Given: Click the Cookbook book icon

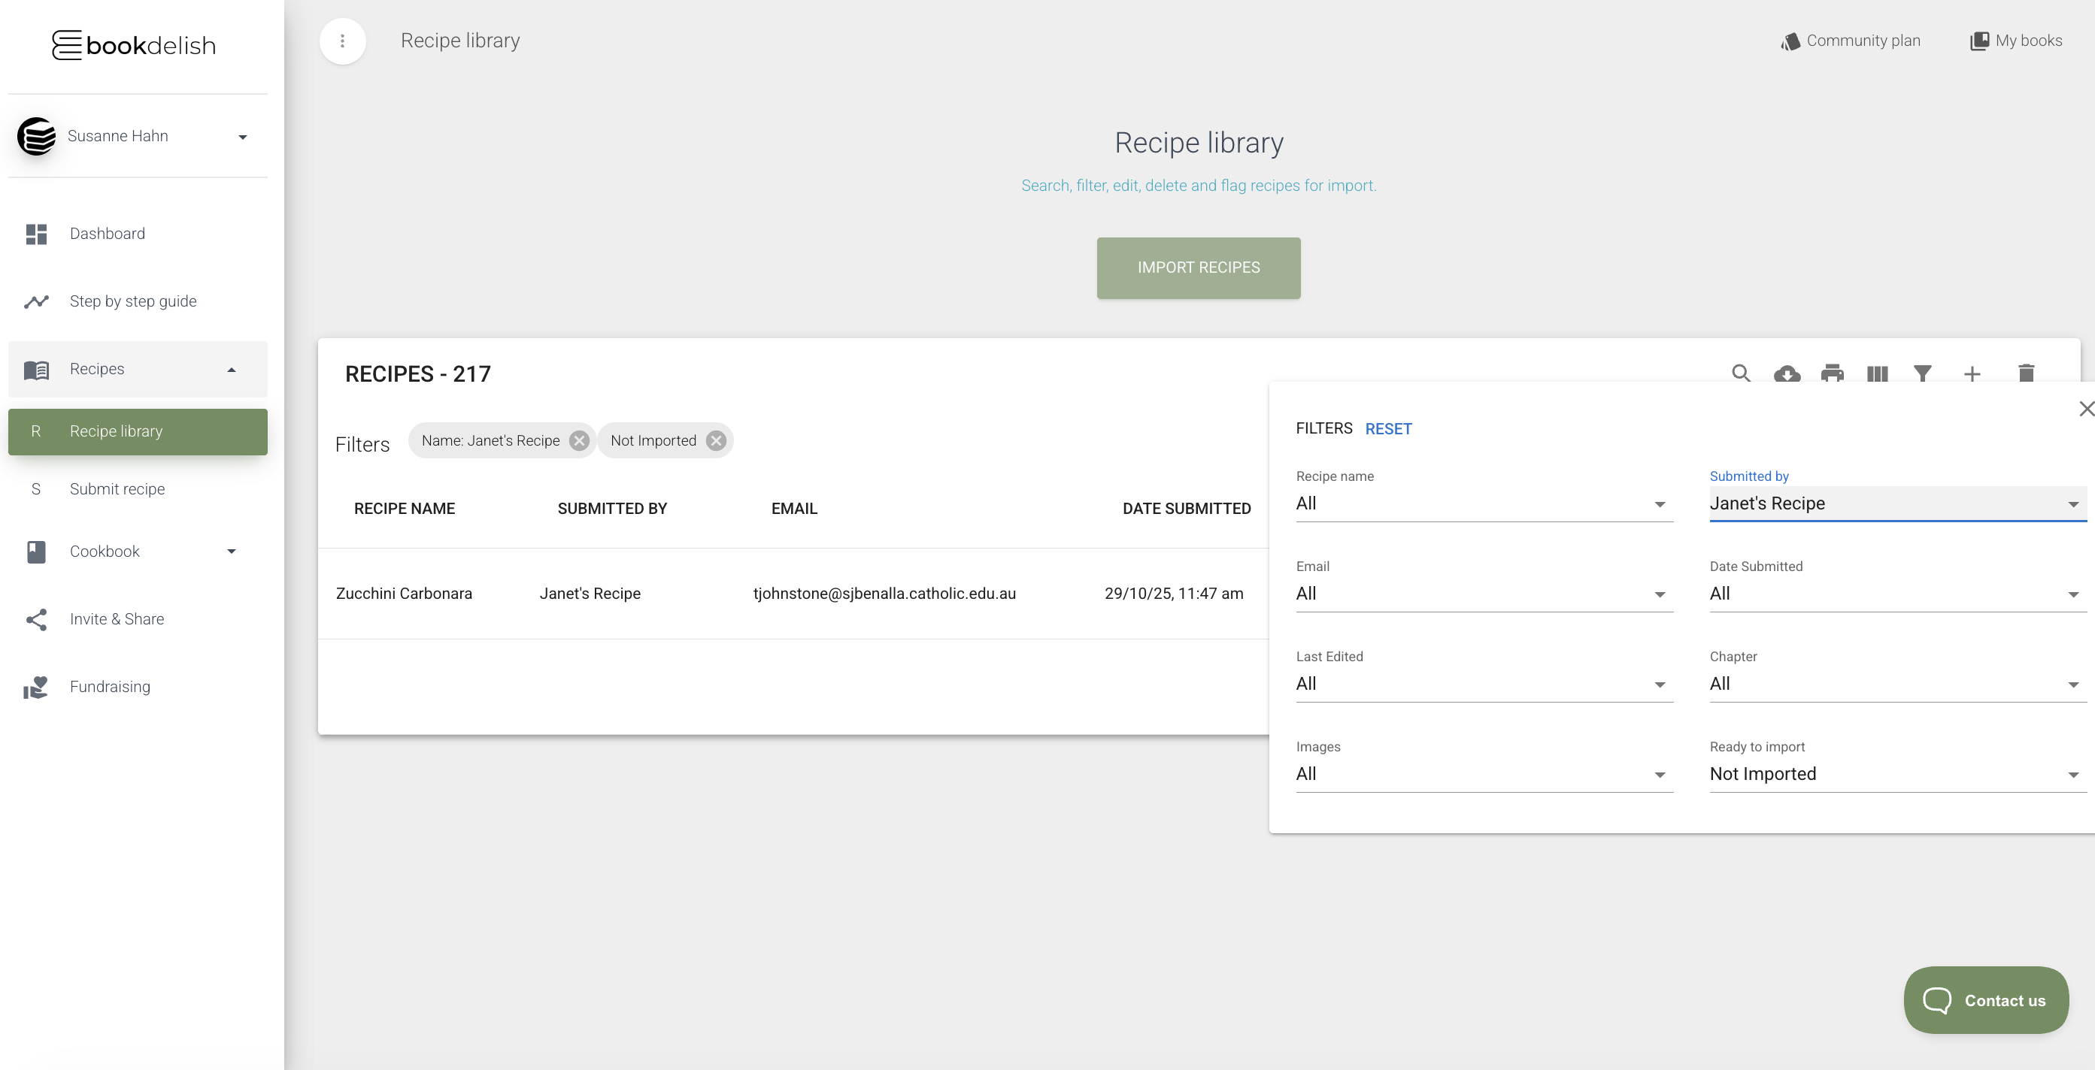Looking at the screenshot, I should [x=37, y=552].
